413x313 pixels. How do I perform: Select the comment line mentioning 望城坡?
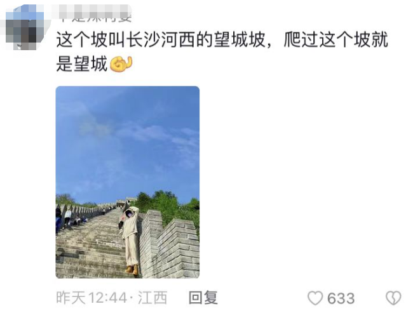click(222, 40)
